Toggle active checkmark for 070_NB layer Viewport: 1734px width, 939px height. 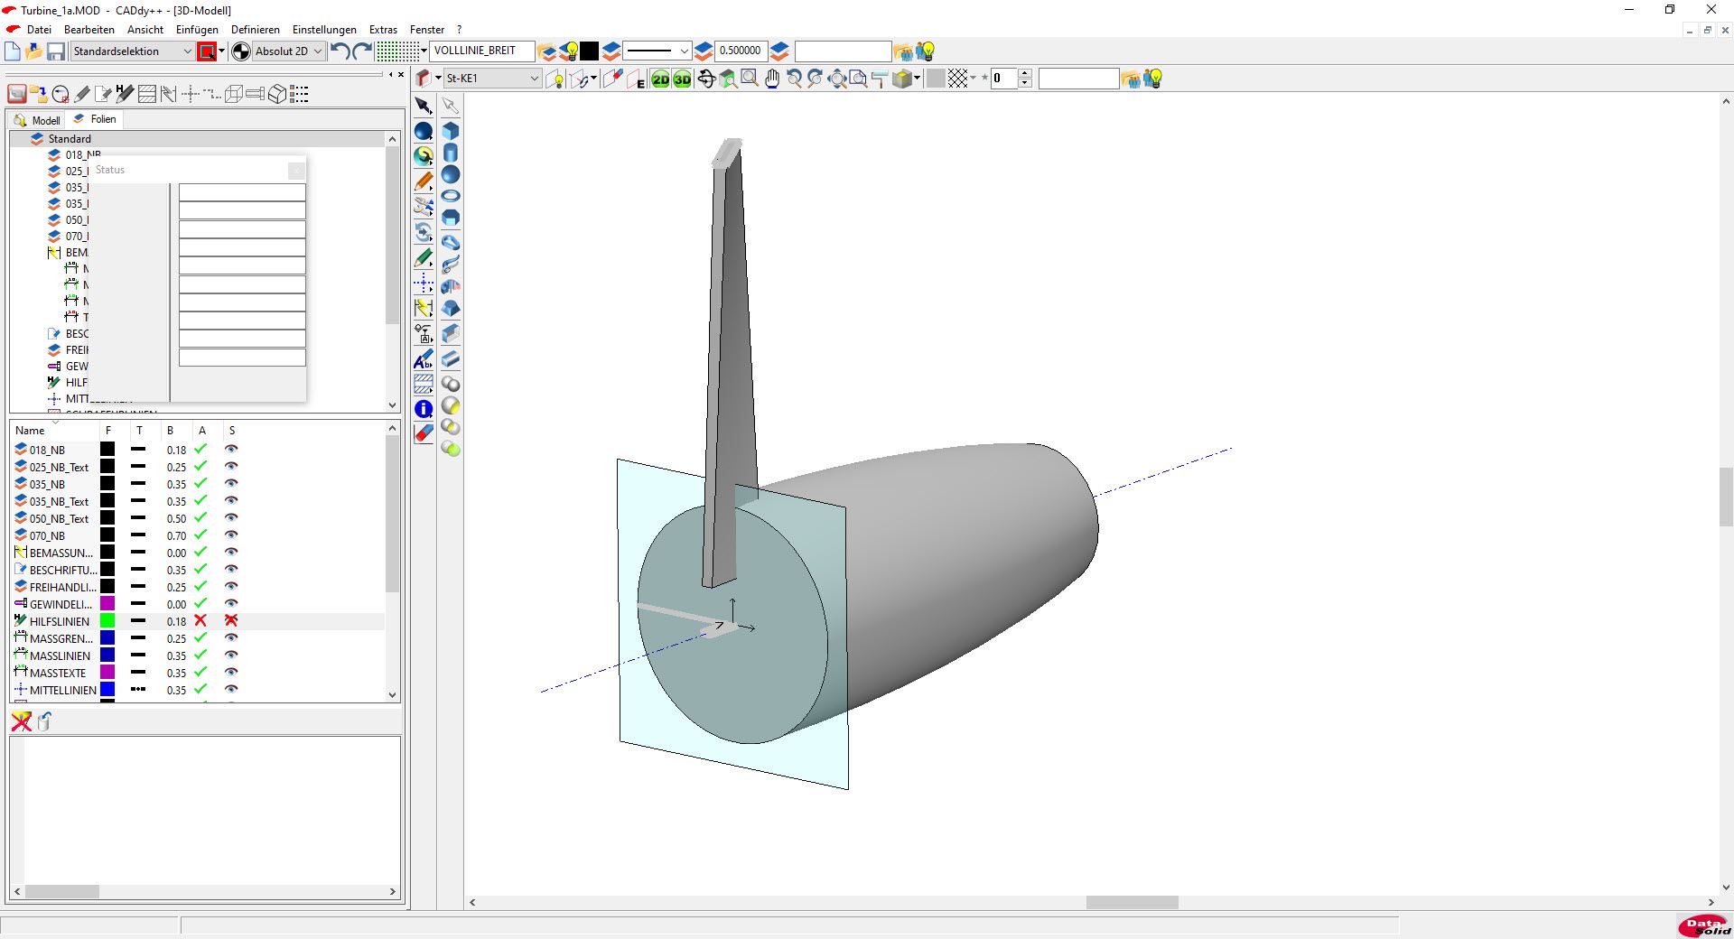(200, 535)
